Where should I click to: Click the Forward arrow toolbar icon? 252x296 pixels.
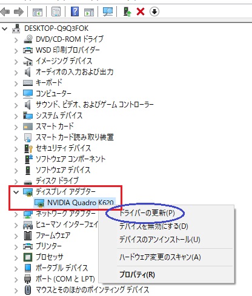pos(19,12)
